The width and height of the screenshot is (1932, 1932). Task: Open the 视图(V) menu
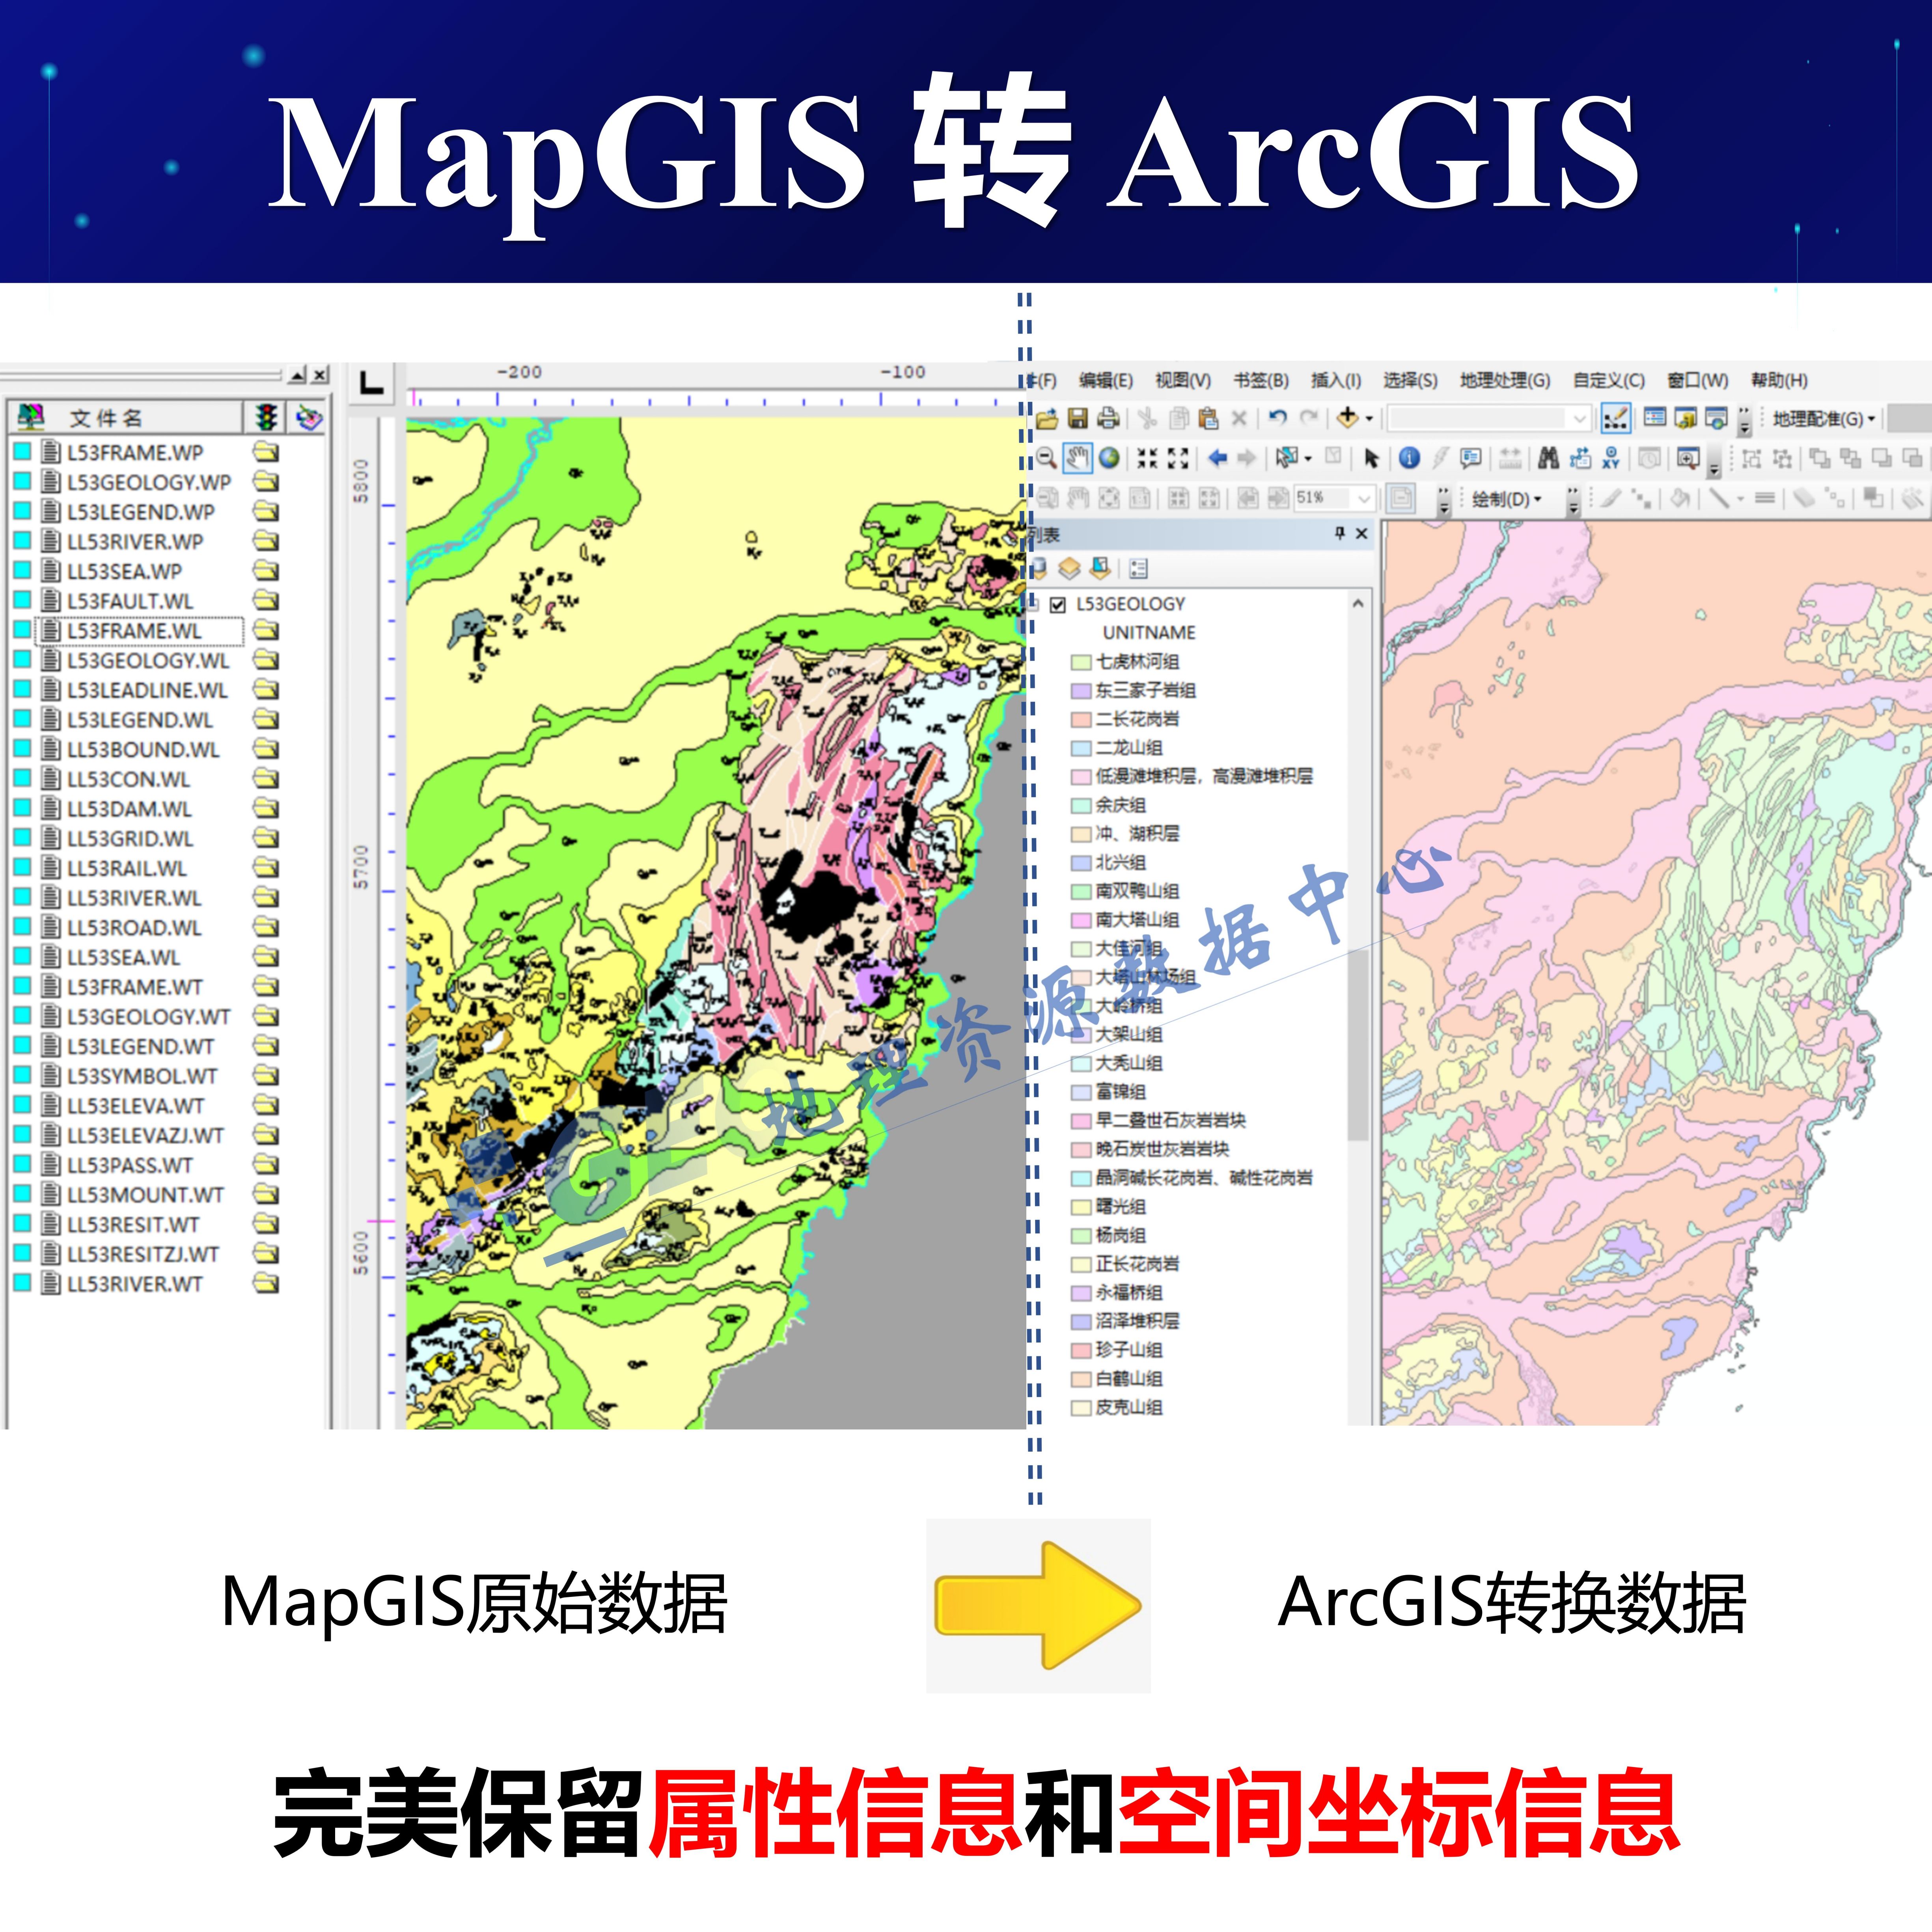1183,380
